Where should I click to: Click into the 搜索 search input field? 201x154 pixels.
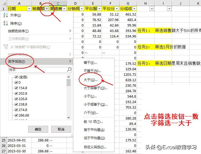coord(37,70)
